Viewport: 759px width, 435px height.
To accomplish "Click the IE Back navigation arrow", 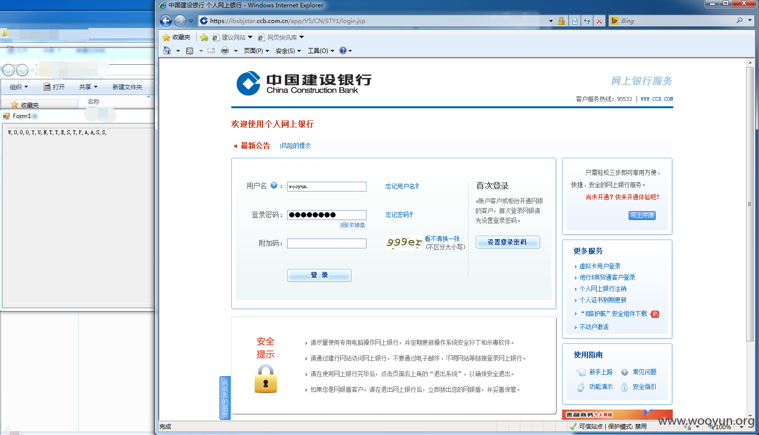I will (x=166, y=21).
